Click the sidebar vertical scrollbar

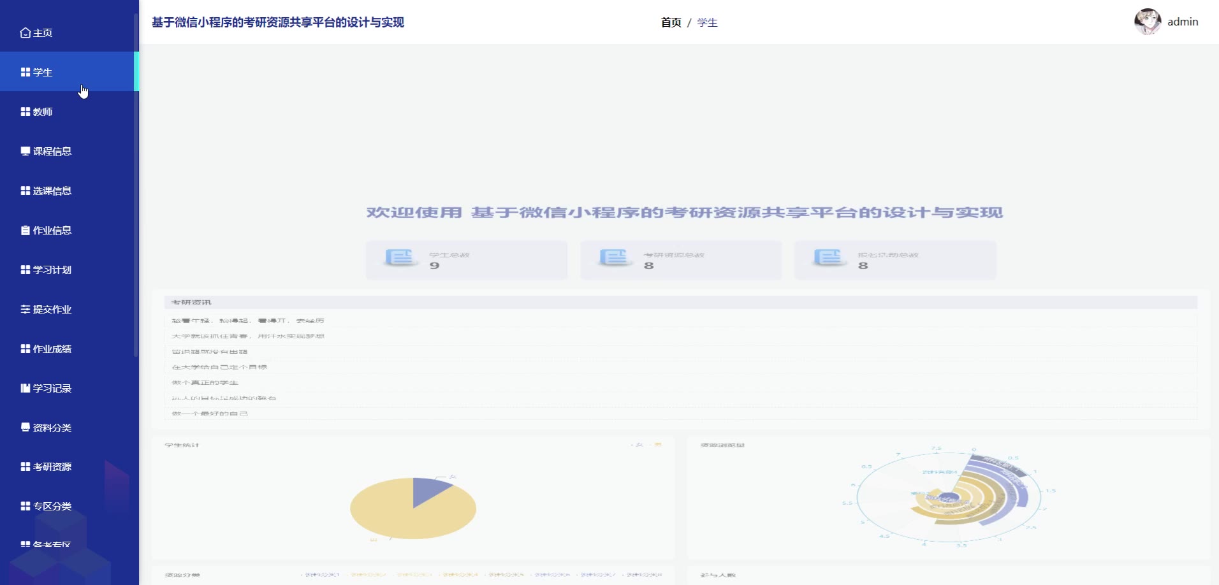(136, 185)
